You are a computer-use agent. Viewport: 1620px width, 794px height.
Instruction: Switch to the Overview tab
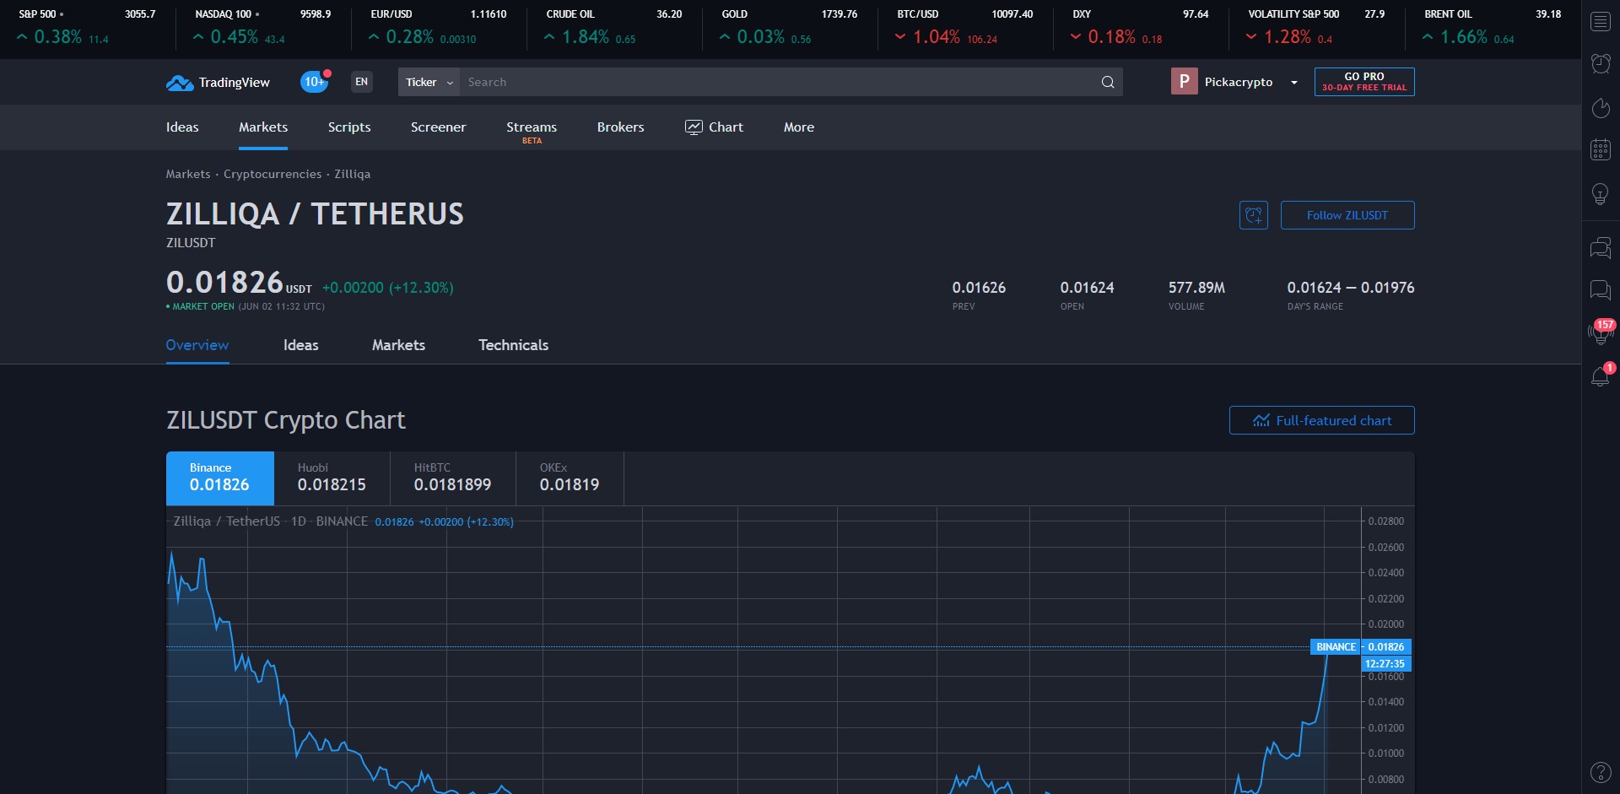[x=197, y=345]
